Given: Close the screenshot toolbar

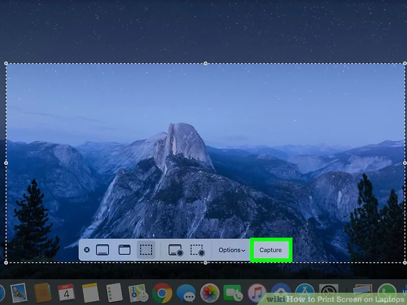Looking at the screenshot, I should [87, 250].
